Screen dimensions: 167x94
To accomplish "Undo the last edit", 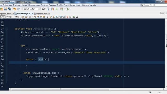I will (15, 9).
